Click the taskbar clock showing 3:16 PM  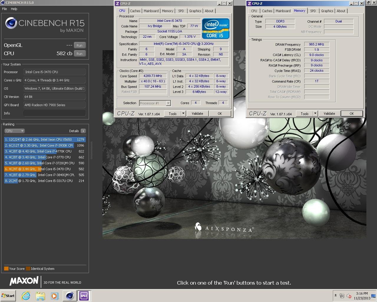point(362,296)
